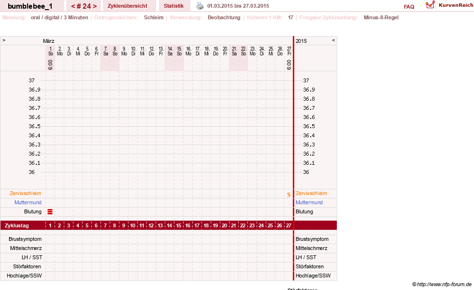The height and width of the screenshot is (290, 474).
Task: Click the date column 21. Sa
Action: click(234, 51)
